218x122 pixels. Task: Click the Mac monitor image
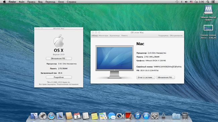114,62
